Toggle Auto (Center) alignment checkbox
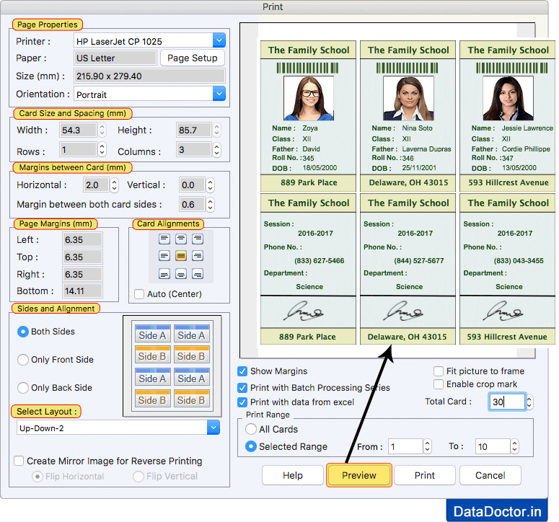This screenshot has height=522, width=559. 139,294
